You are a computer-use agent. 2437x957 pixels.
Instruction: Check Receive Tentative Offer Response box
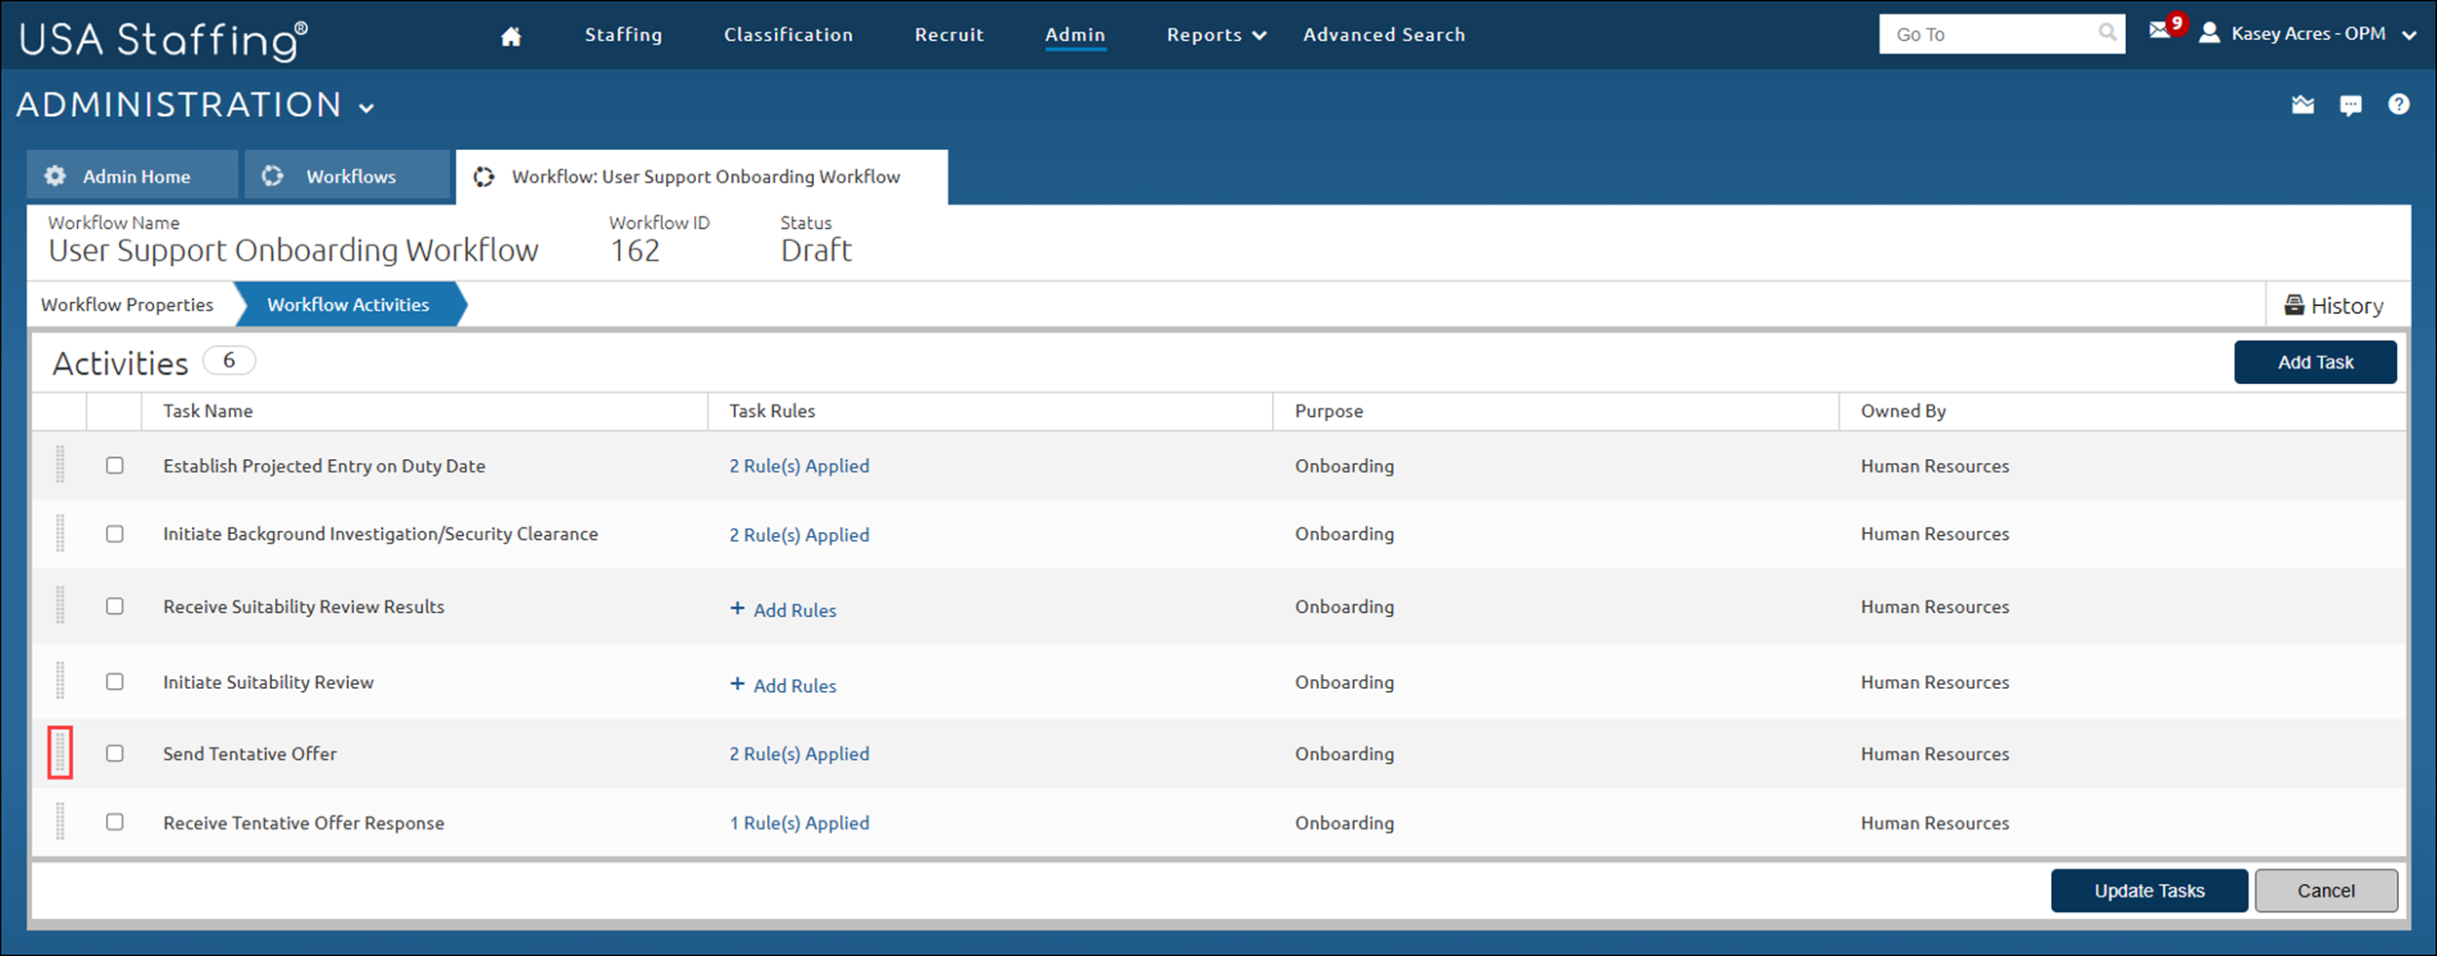[x=115, y=823]
